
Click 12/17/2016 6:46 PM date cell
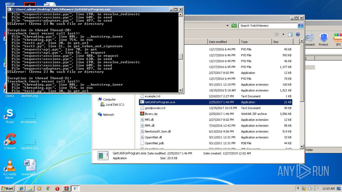coord(222,55)
